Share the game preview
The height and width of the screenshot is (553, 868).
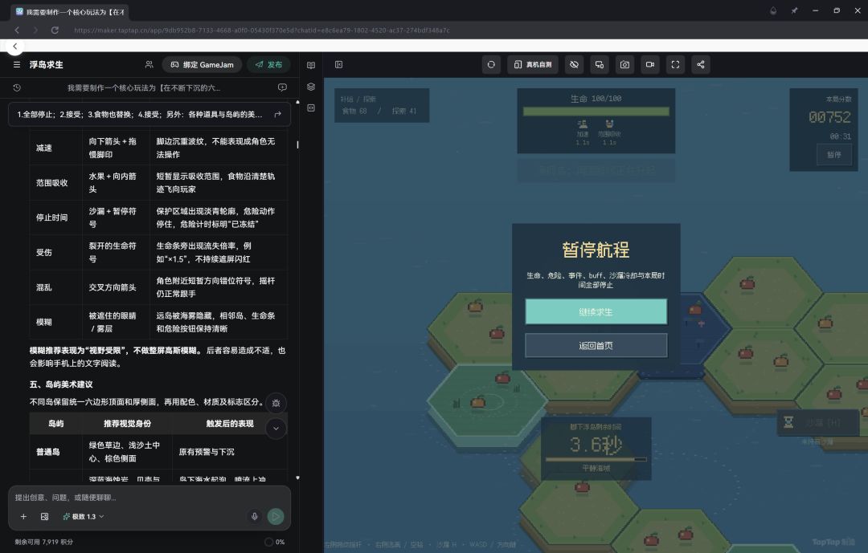pos(701,65)
